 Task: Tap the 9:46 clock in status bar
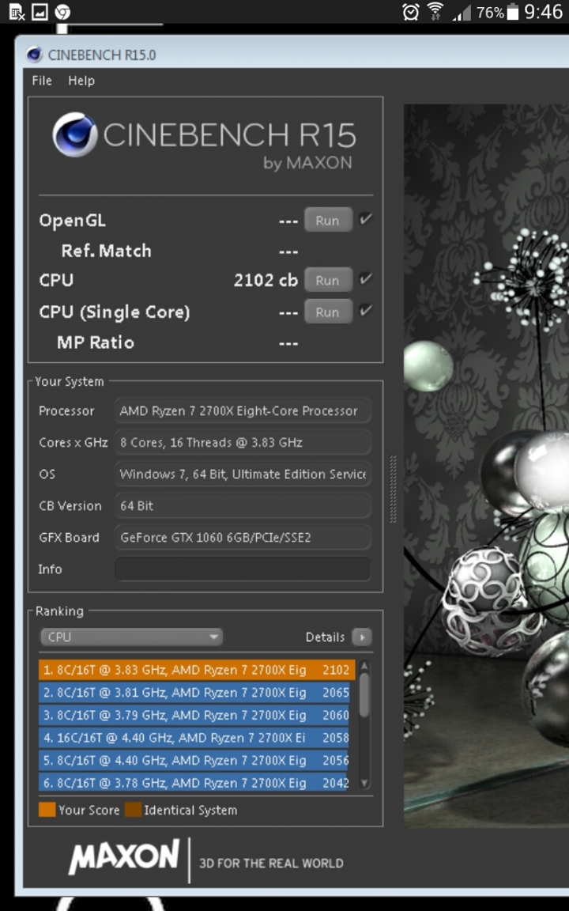(x=543, y=12)
